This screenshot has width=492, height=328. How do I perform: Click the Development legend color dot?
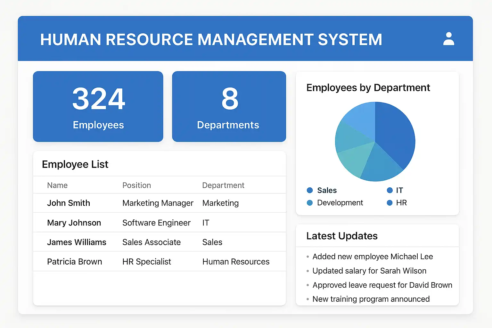click(310, 203)
